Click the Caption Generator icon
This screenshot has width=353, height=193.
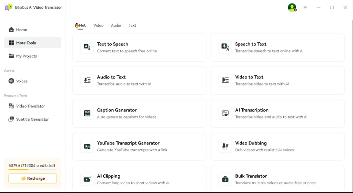point(87,113)
